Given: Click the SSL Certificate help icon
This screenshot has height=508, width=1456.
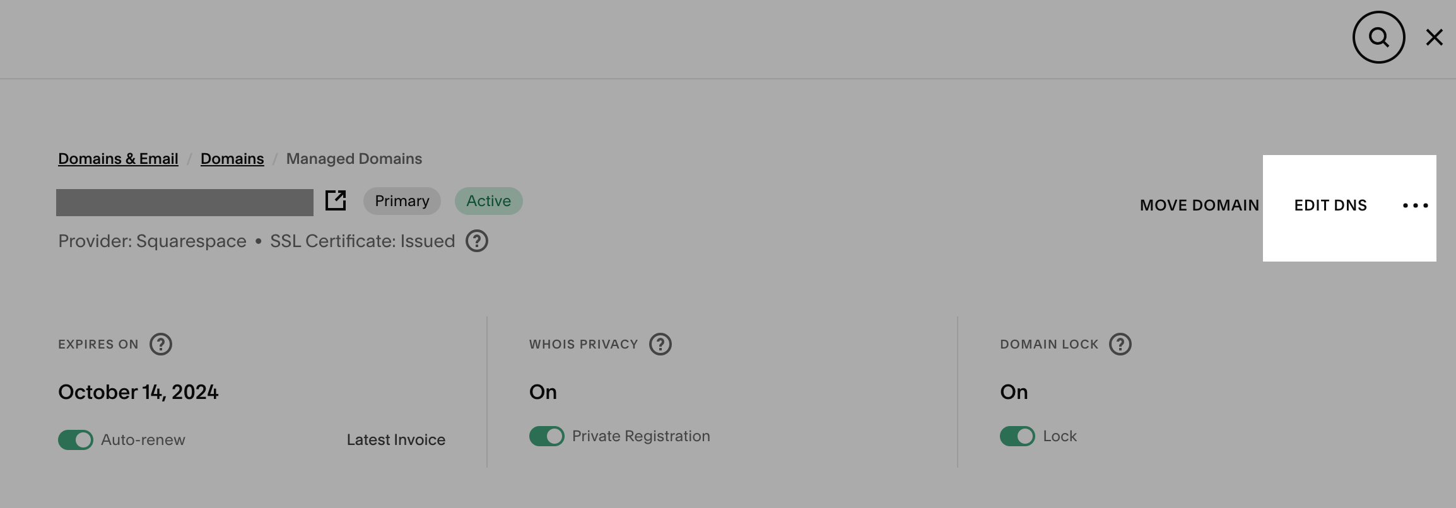Looking at the screenshot, I should [x=477, y=241].
